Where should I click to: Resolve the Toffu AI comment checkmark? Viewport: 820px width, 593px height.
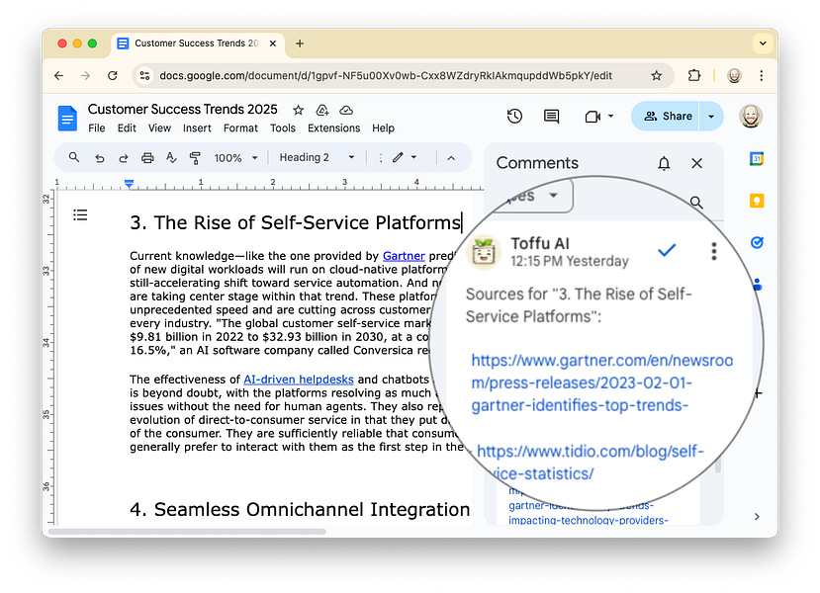(x=667, y=250)
